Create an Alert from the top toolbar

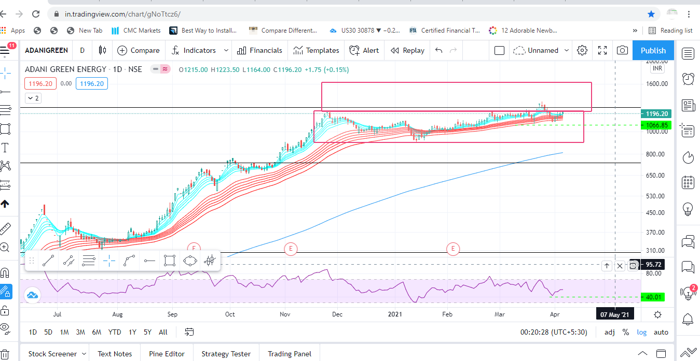click(364, 50)
